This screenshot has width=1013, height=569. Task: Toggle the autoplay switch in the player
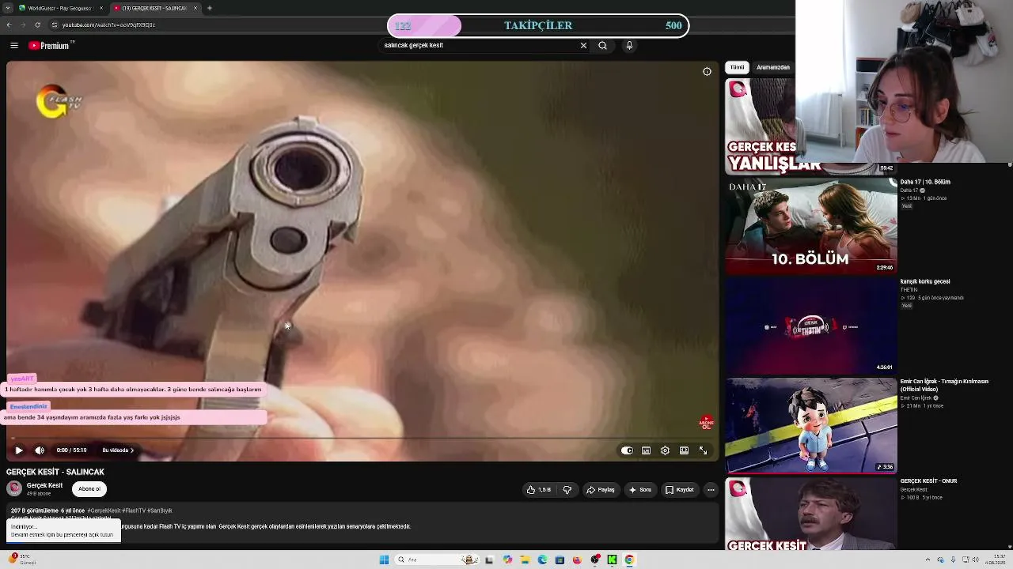point(627,450)
